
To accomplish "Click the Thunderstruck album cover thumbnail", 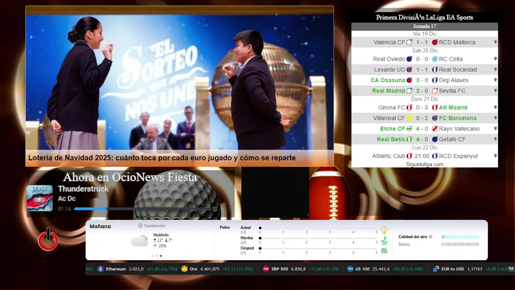I will point(40,198).
